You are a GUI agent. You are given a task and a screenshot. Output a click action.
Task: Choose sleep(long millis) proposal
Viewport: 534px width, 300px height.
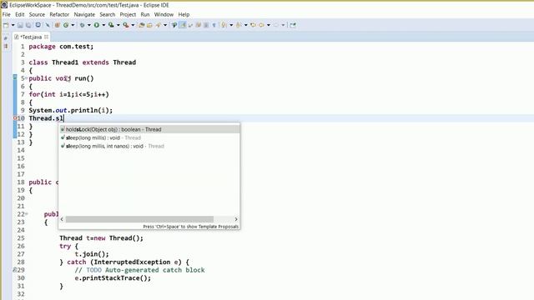(149, 137)
